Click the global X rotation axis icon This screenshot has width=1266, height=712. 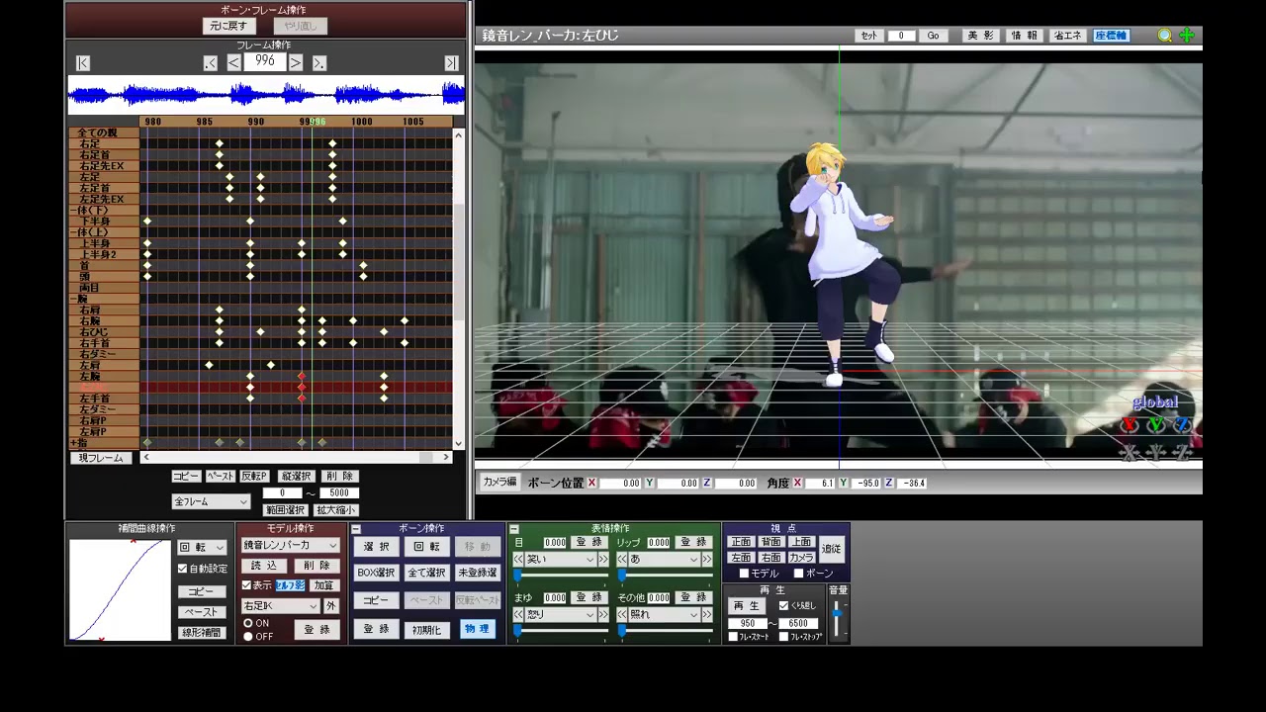[x=1130, y=425]
